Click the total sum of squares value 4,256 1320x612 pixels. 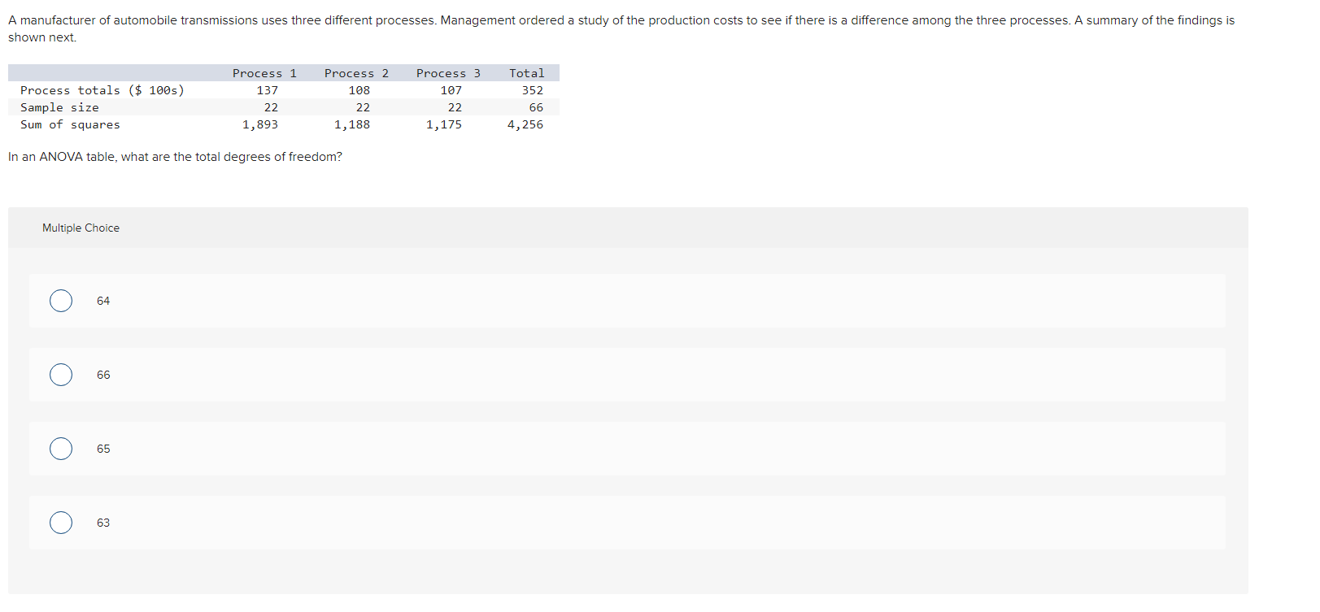point(525,124)
